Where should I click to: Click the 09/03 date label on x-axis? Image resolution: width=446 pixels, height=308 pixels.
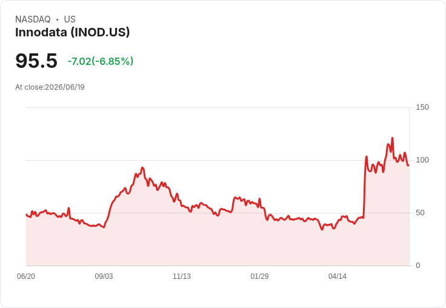click(x=104, y=276)
